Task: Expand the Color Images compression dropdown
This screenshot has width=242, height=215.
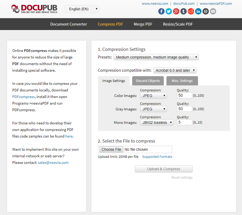Action: (153, 95)
